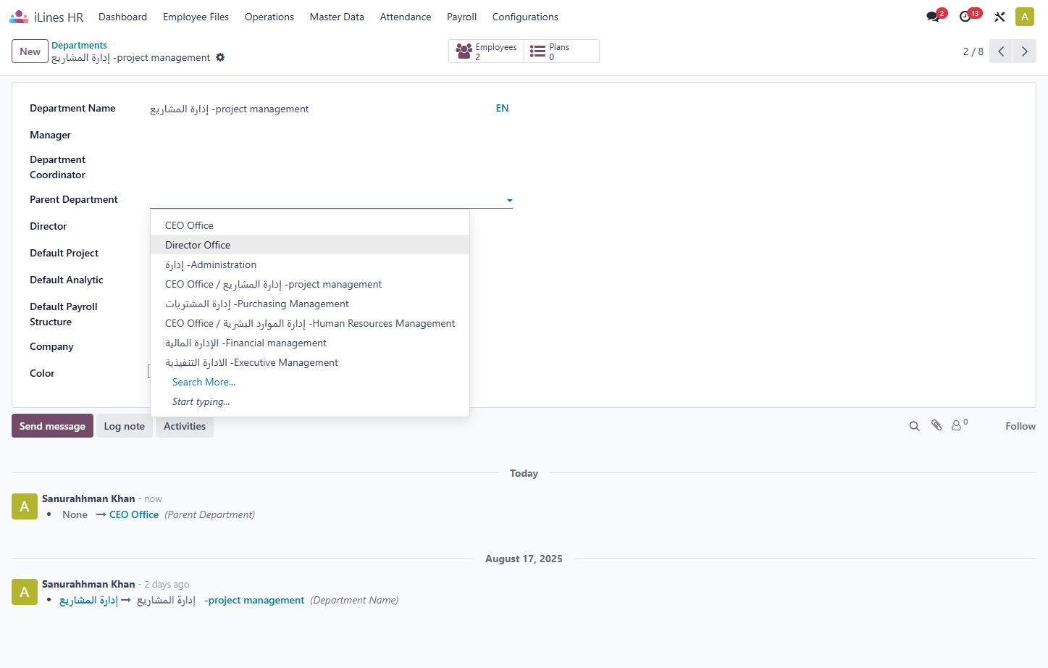Image resolution: width=1048 pixels, height=668 pixels.
Task: Open the conversations chat icon
Action: coord(933,17)
